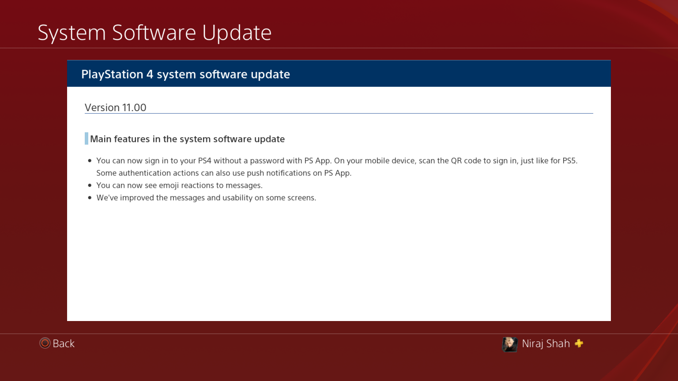Click the Niraj Shah account name

point(546,344)
